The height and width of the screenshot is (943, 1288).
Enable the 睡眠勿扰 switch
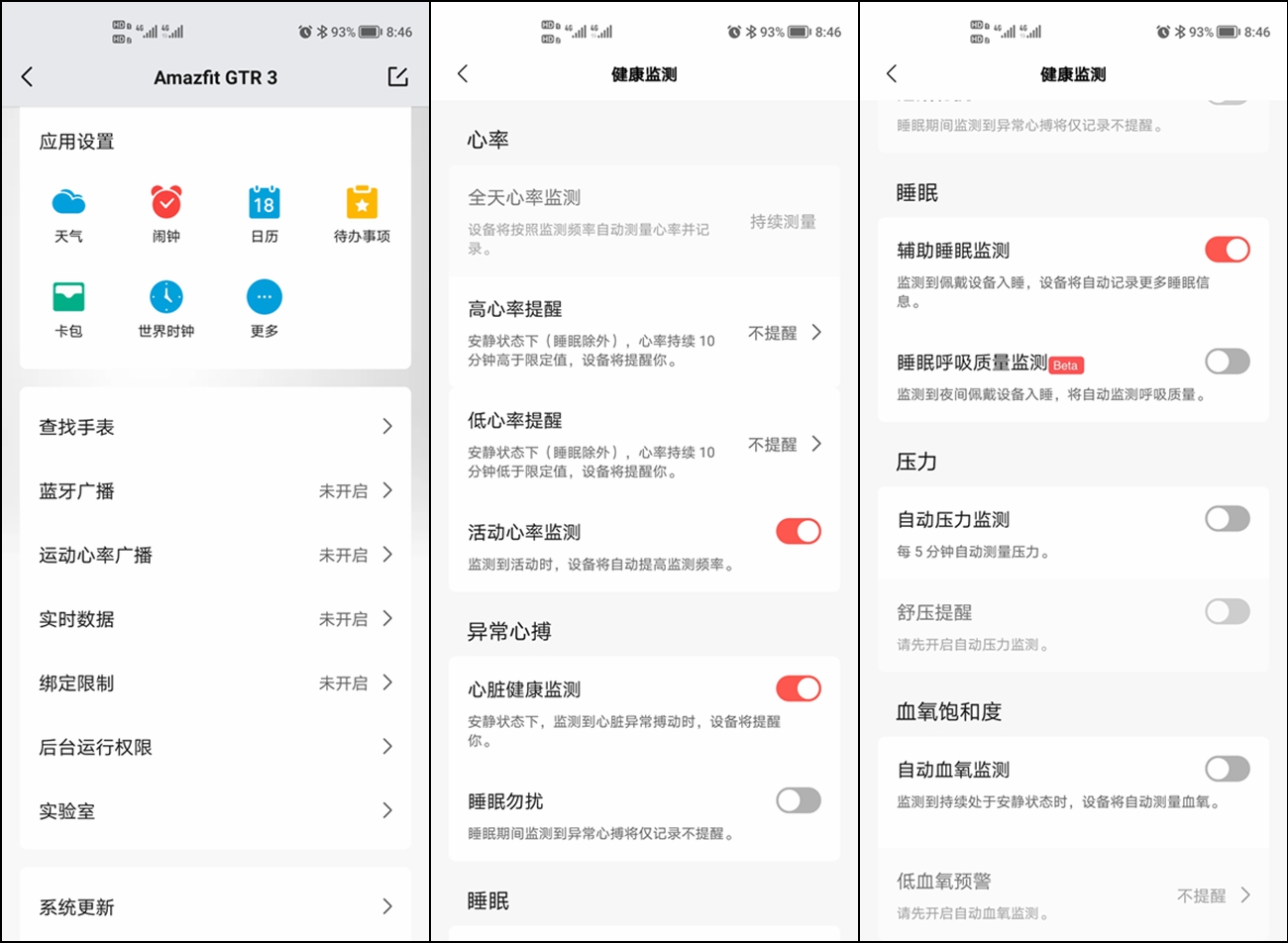[x=799, y=800]
